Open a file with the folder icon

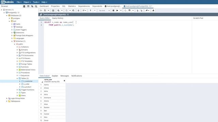point(41,11)
